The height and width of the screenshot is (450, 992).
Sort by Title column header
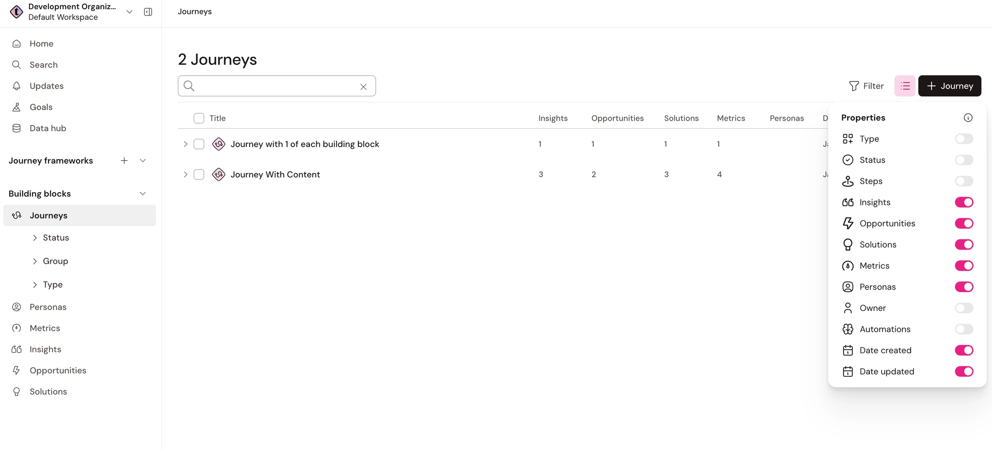tap(217, 118)
